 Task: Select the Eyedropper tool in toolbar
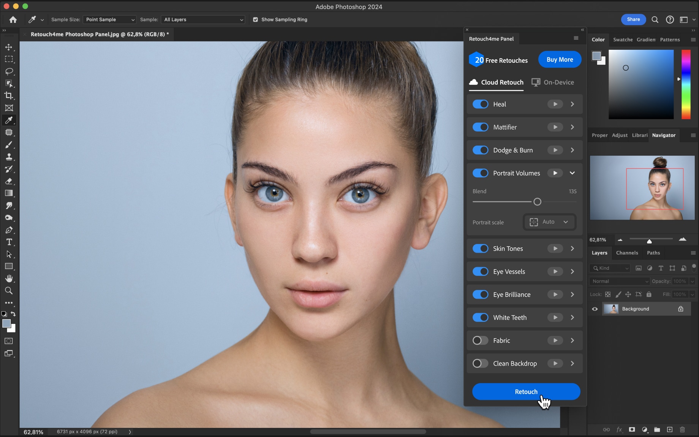click(9, 120)
